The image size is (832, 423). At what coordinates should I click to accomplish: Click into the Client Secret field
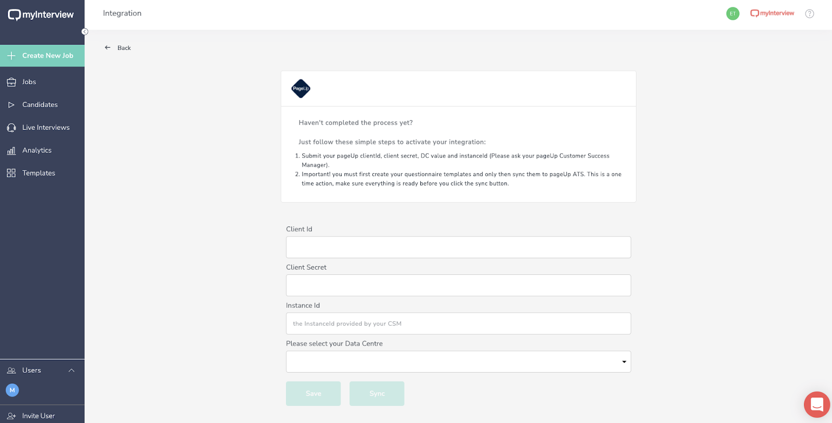point(458,285)
